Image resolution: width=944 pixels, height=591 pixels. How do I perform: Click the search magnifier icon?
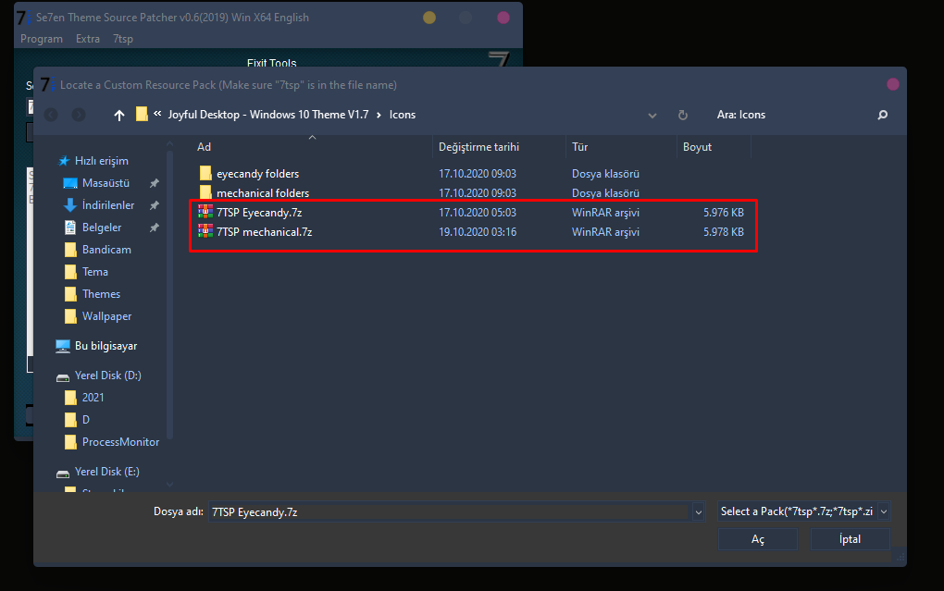(883, 115)
